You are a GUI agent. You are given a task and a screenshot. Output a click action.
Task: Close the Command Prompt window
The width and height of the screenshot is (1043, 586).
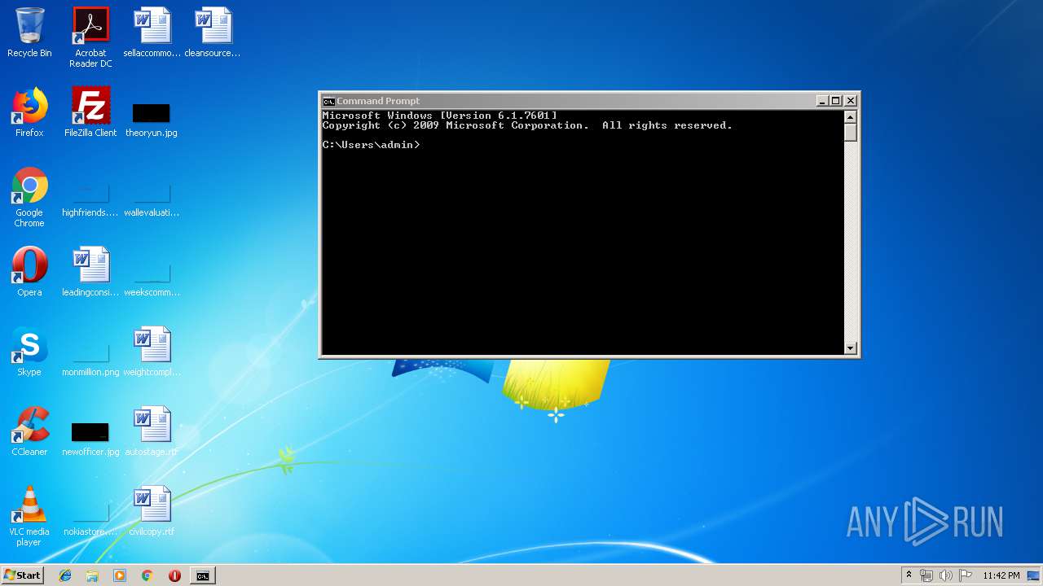[851, 101]
